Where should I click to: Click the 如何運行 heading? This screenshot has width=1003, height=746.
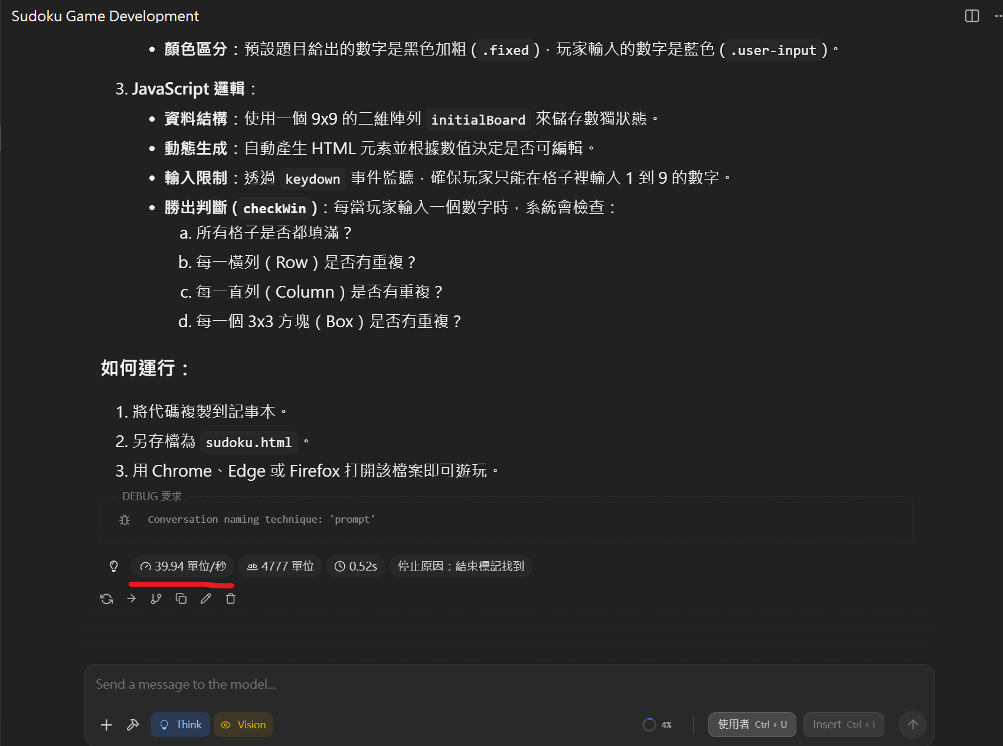point(145,368)
